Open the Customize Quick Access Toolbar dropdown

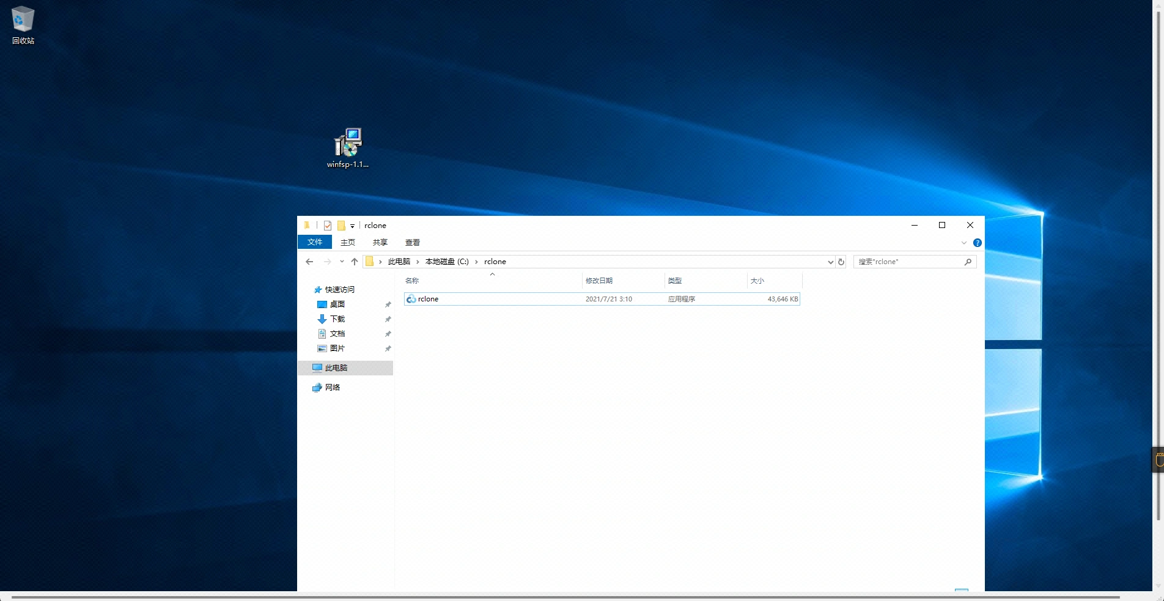tap(352, 226)
